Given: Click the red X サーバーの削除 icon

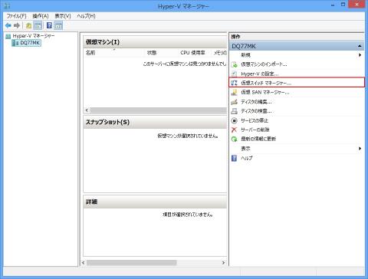Looking at the screenshot, I should (234, 130).
